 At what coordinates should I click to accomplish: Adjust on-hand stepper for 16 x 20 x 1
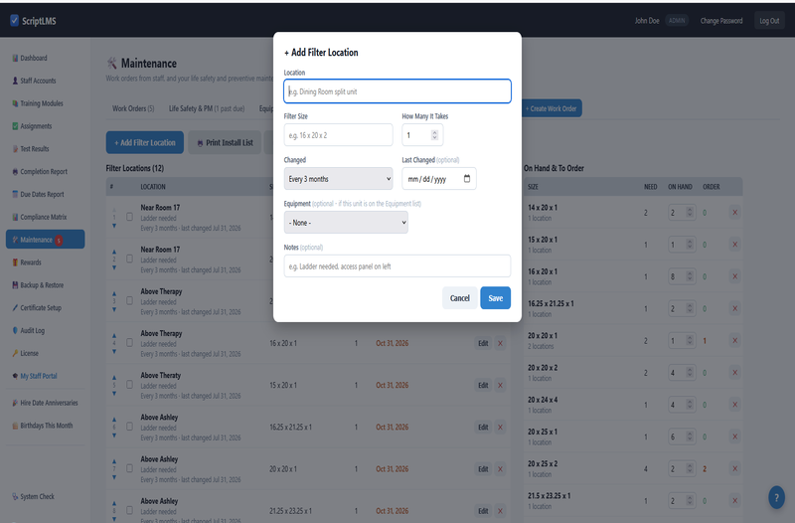point(690,276)
